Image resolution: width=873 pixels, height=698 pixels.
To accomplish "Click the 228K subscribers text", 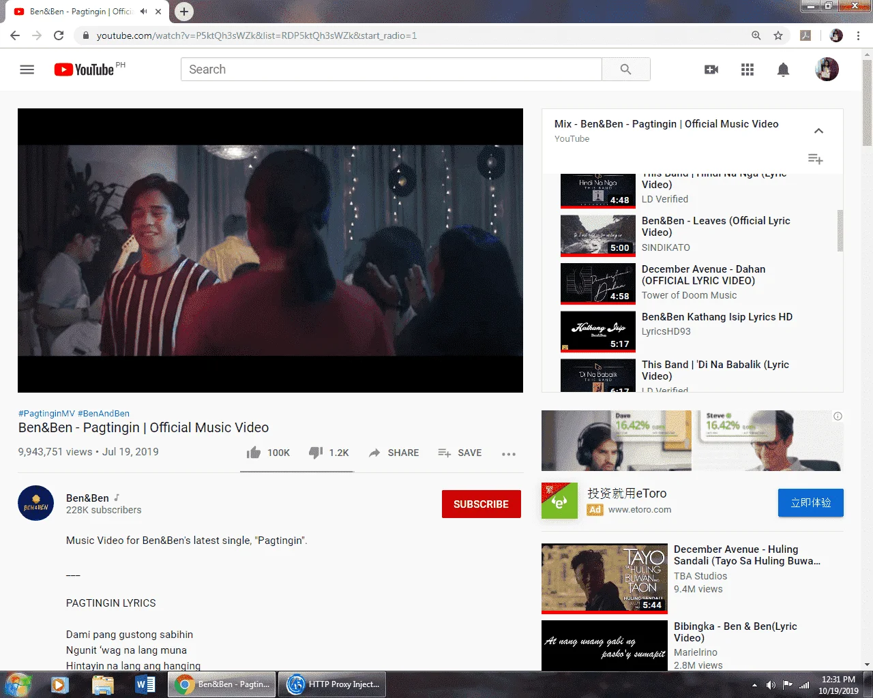I will tap(104, 510).
